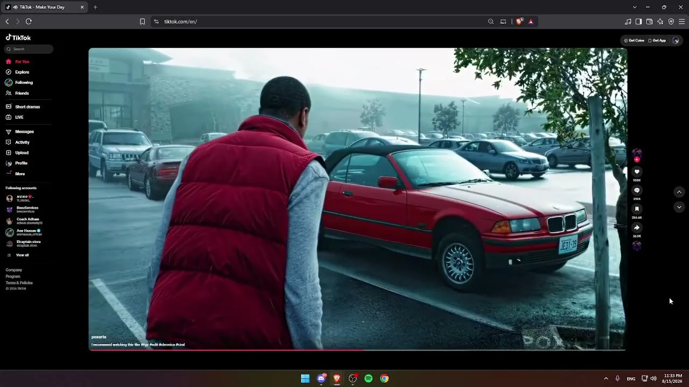Image resolution: width=689 pixels, height=387 pixels.
Task: Open the Upload page
Action: coord(17,153)
